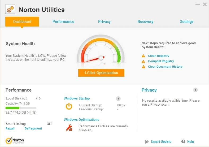Click the Windows Optimizations wrench icon
Image resolution: width=209 pixels, height=147 pixels.
coord(69,128)
